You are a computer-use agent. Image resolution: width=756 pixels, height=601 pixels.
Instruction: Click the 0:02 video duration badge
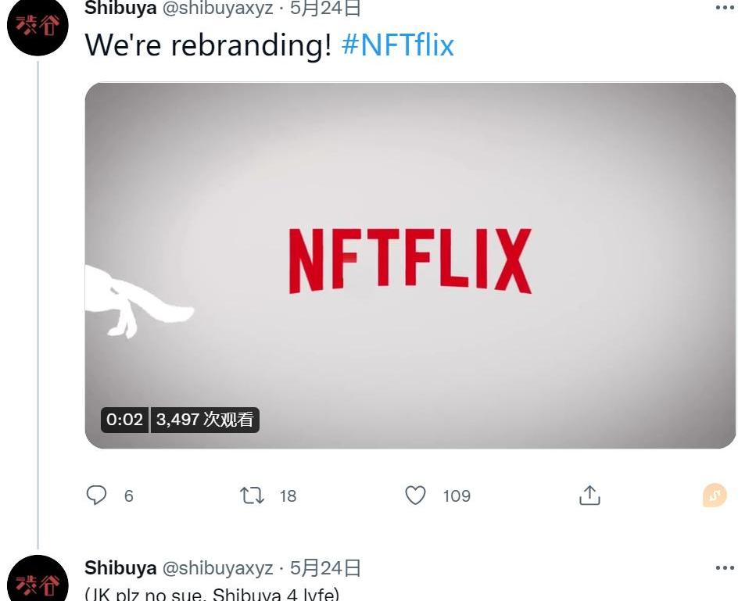point(124,420)
